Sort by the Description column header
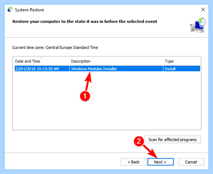 (x=117, y=61)
